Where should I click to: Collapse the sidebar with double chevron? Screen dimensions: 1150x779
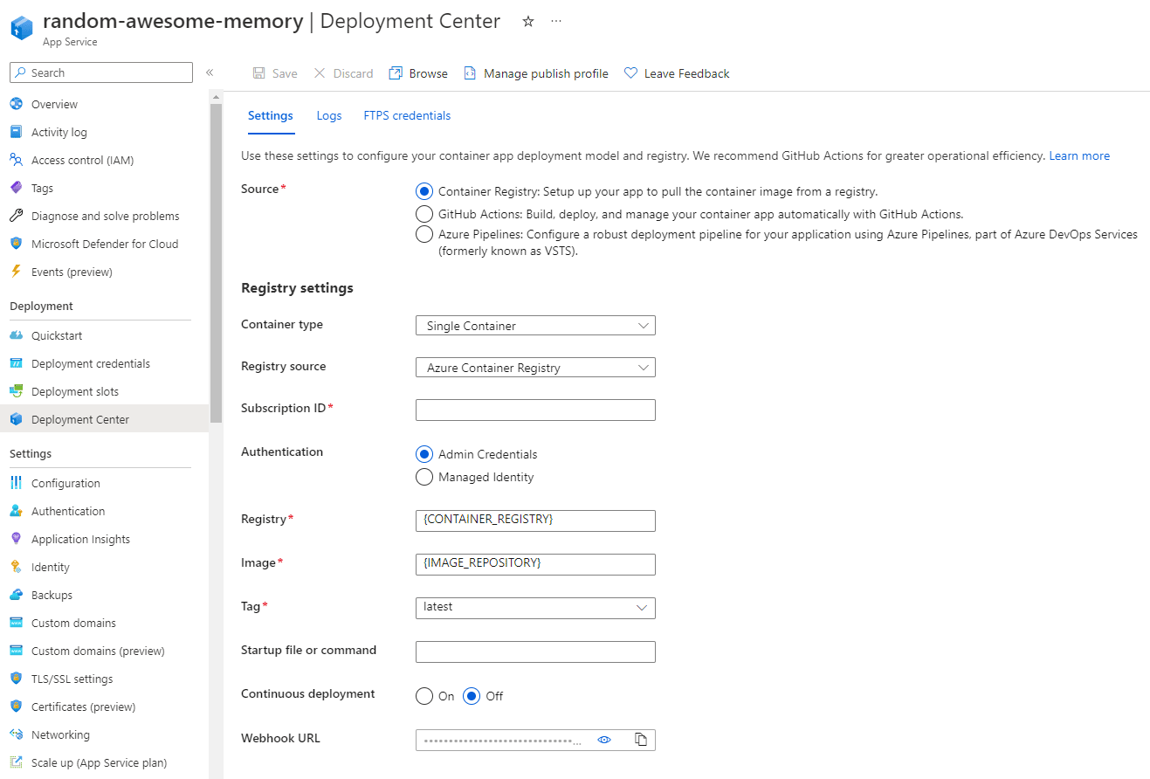210,72
